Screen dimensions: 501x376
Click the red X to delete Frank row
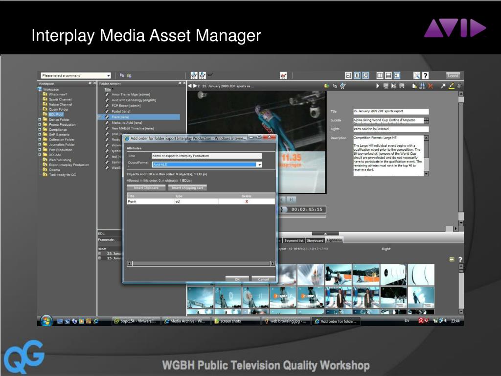(x=247, y=201)
